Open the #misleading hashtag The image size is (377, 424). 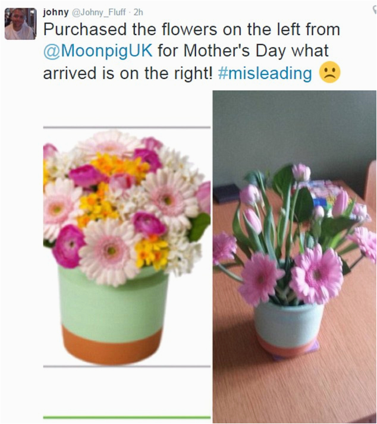(x=265, y=73)
